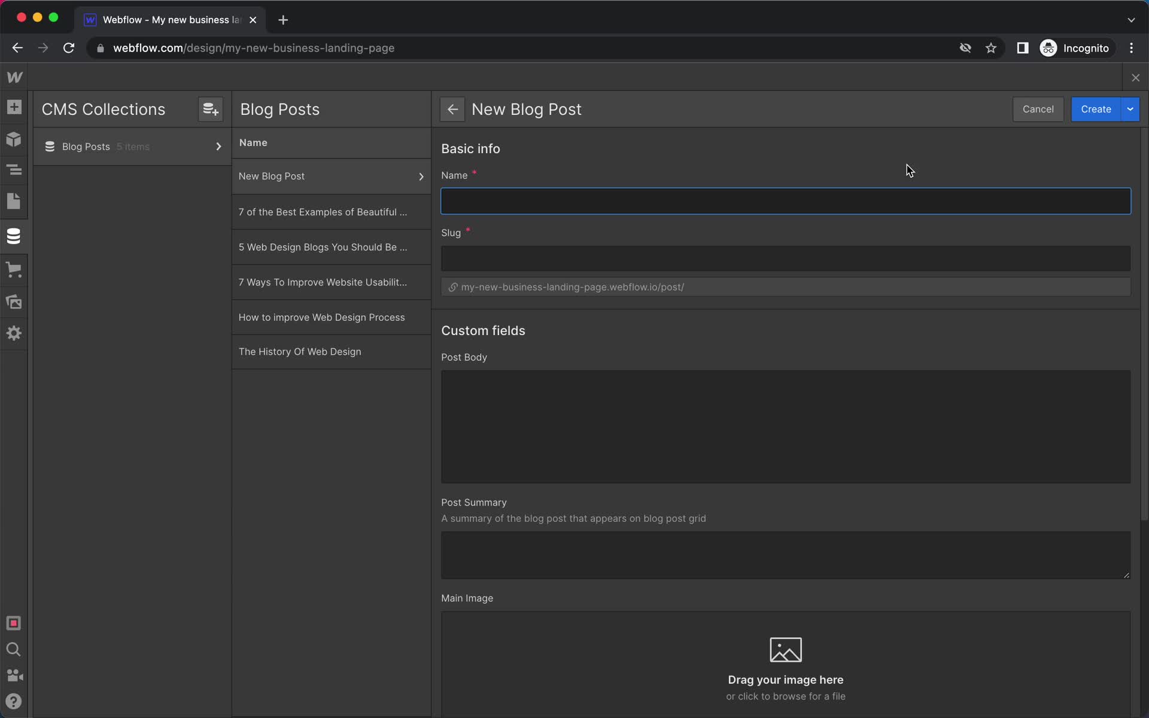
Task: Bookmark this page with star
Action: (991, 48)
